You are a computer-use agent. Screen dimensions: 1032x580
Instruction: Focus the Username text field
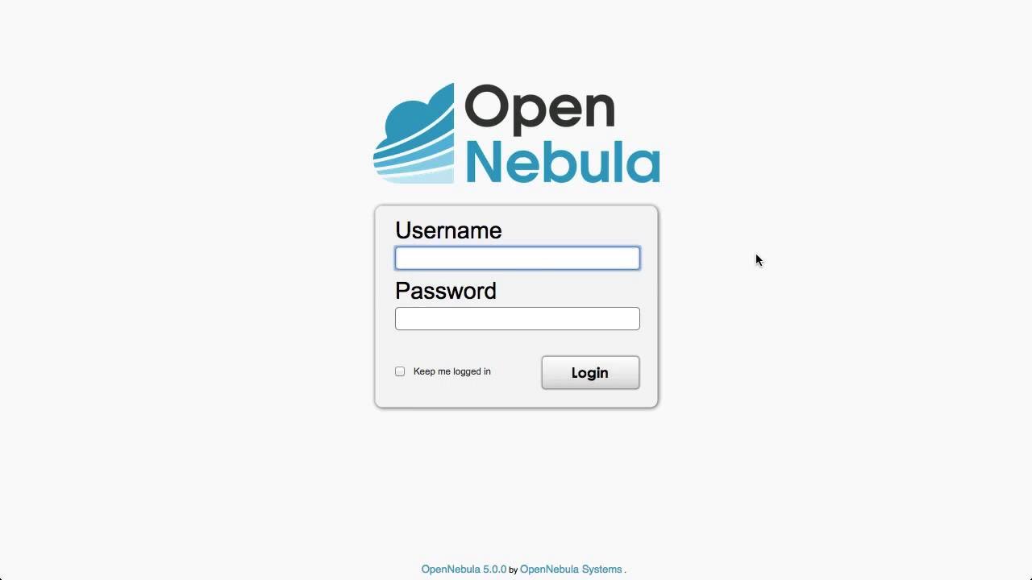[x=518, y=258]
